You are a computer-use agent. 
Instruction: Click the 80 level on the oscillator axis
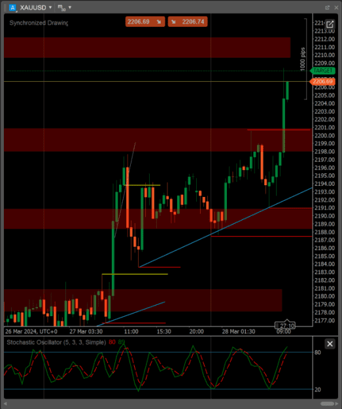(318, 353)
